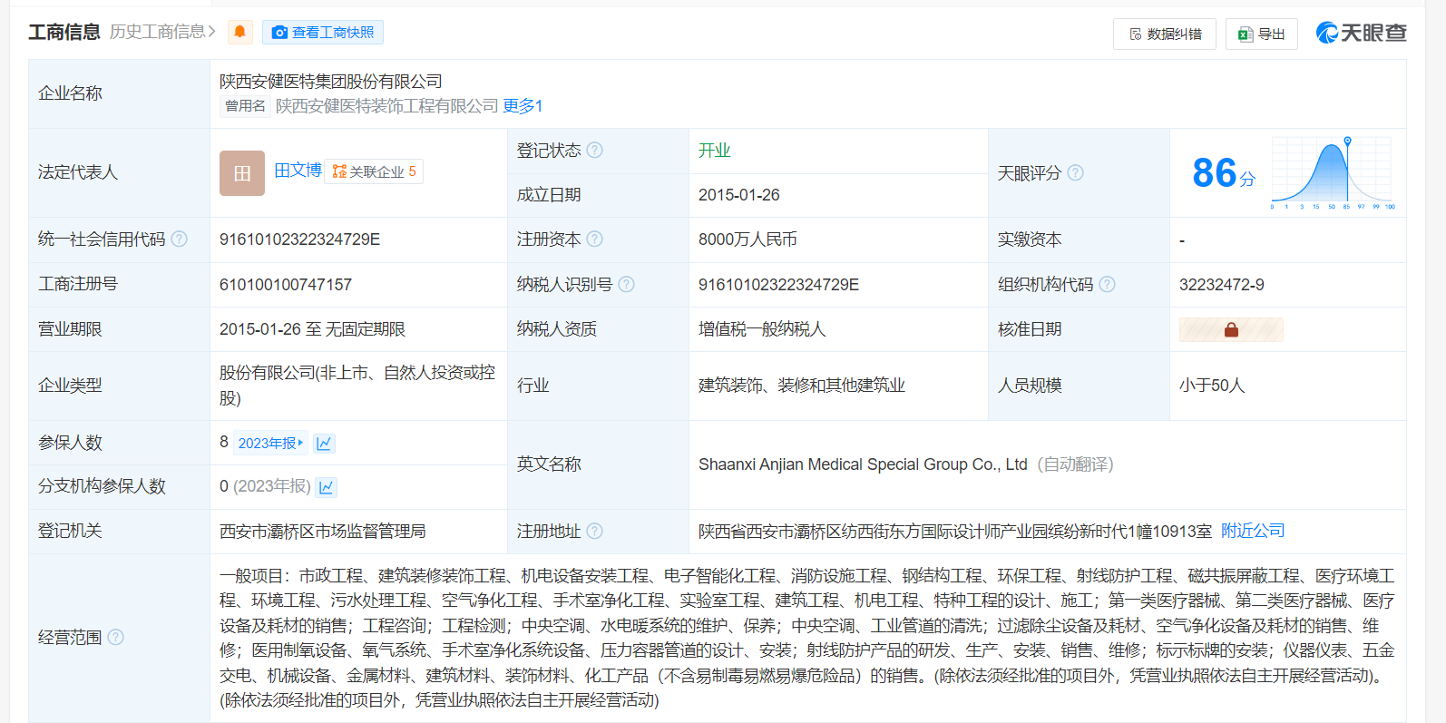1446x723 pixels.
Task: Click company name 陕西安健医特集团股份有限公司
Action: point(331,82)
